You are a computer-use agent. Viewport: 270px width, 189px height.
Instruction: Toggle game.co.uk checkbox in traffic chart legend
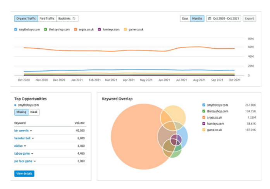click(x=126, y=29)
